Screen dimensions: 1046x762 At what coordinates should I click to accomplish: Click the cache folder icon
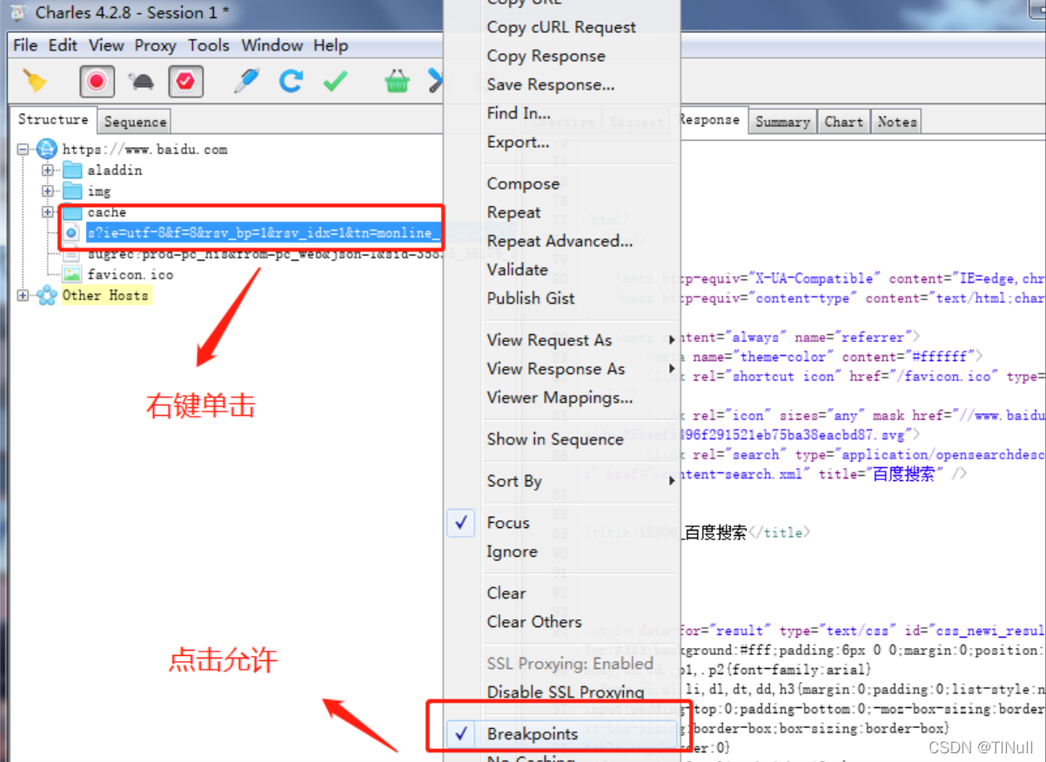(x=72, y=212)
